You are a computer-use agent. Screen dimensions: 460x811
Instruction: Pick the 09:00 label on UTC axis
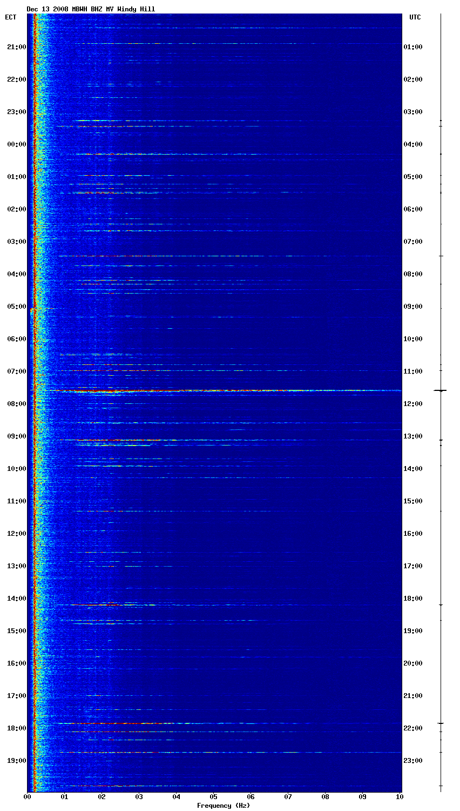(x=413, y=307)
